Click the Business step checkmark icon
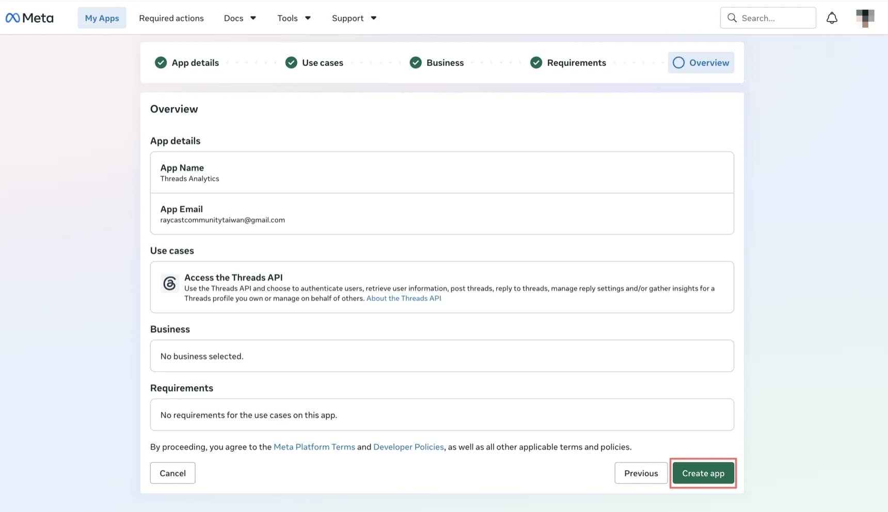 416,62
